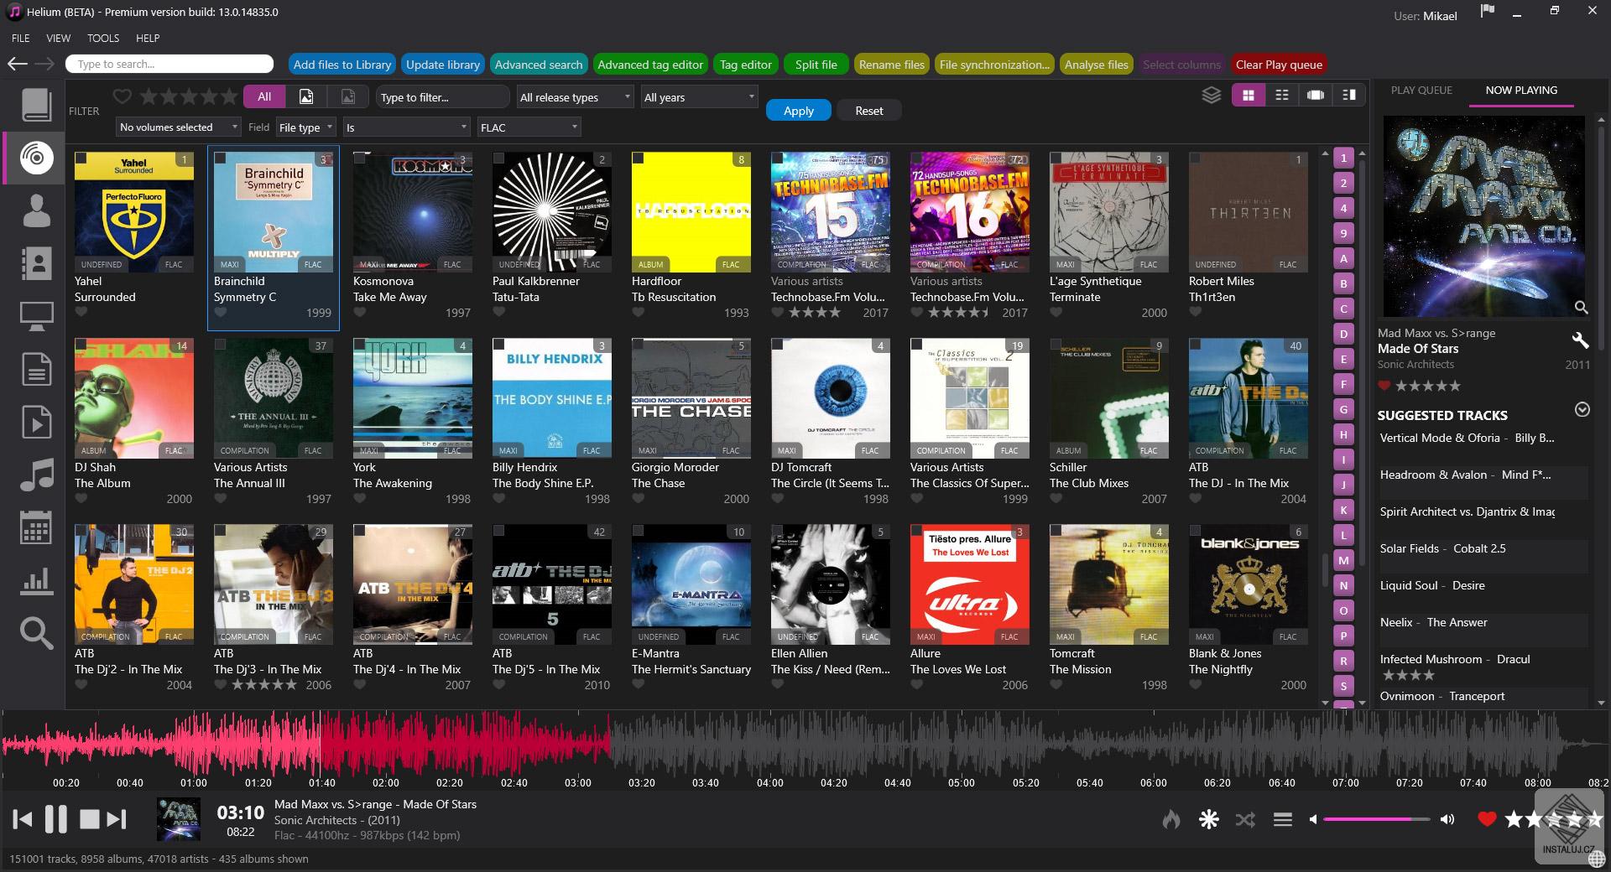Filter albums without cover art
The width and height of the screenshot is (1611, 872).
[x=348, y=96]
